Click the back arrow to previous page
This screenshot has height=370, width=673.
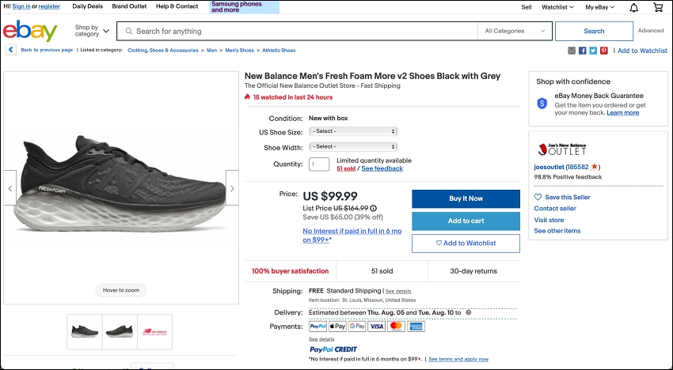(11, 50)
